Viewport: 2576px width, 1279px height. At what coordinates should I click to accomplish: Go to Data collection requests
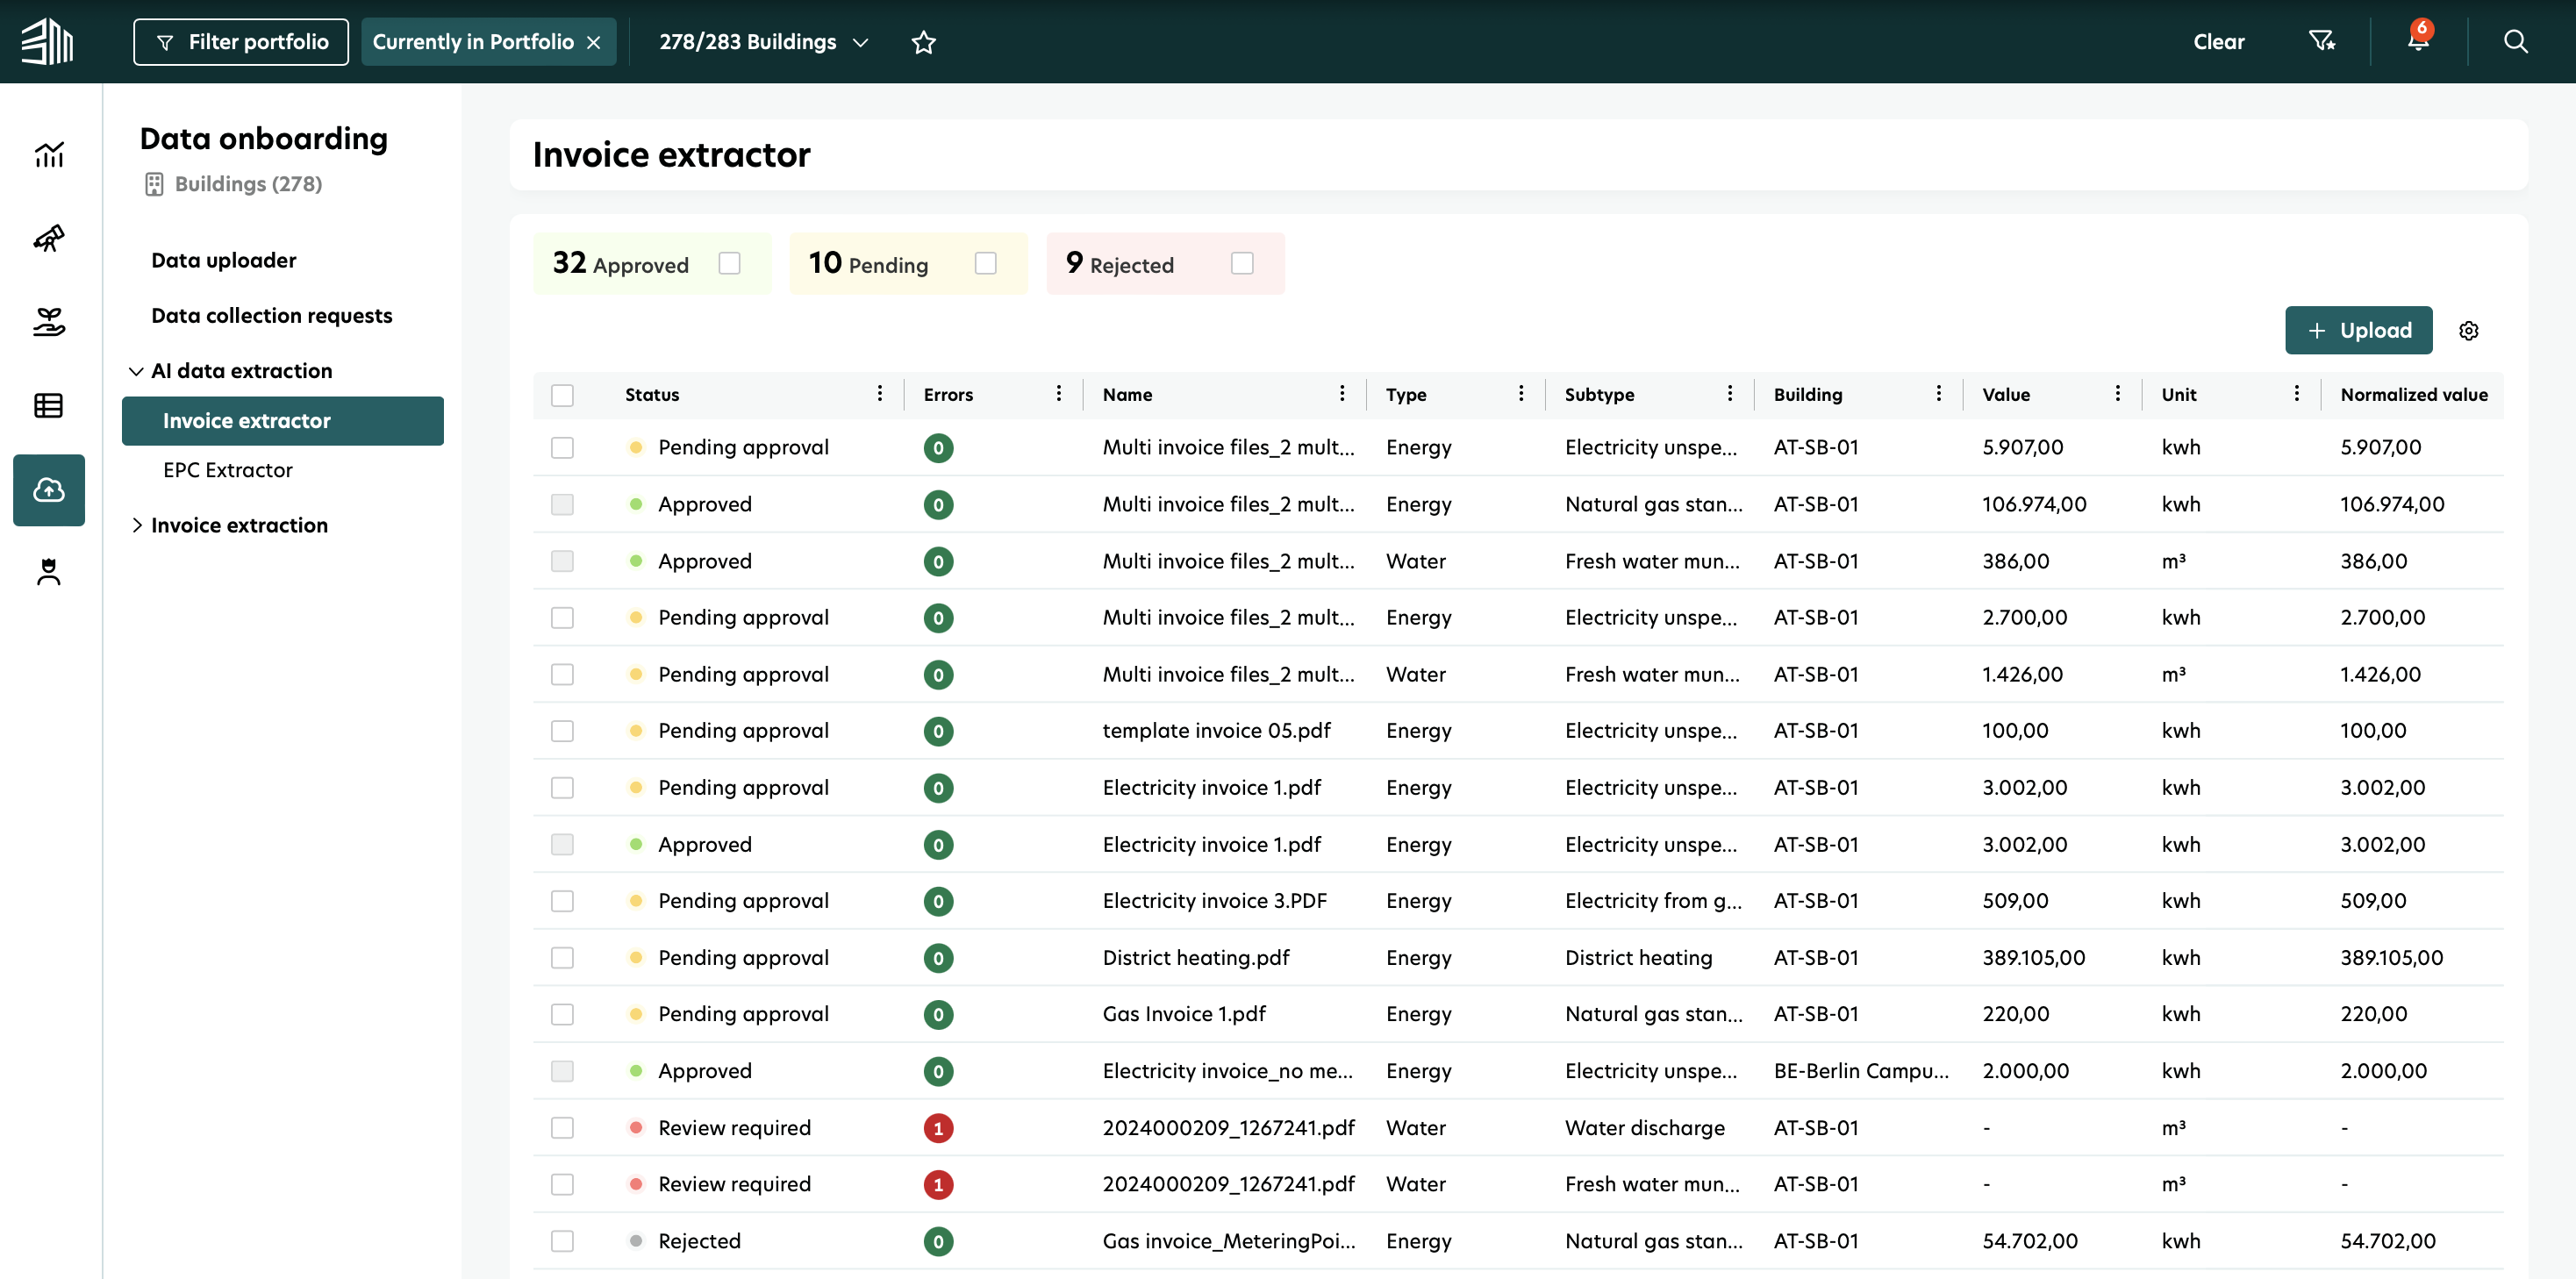pos(271,316)
